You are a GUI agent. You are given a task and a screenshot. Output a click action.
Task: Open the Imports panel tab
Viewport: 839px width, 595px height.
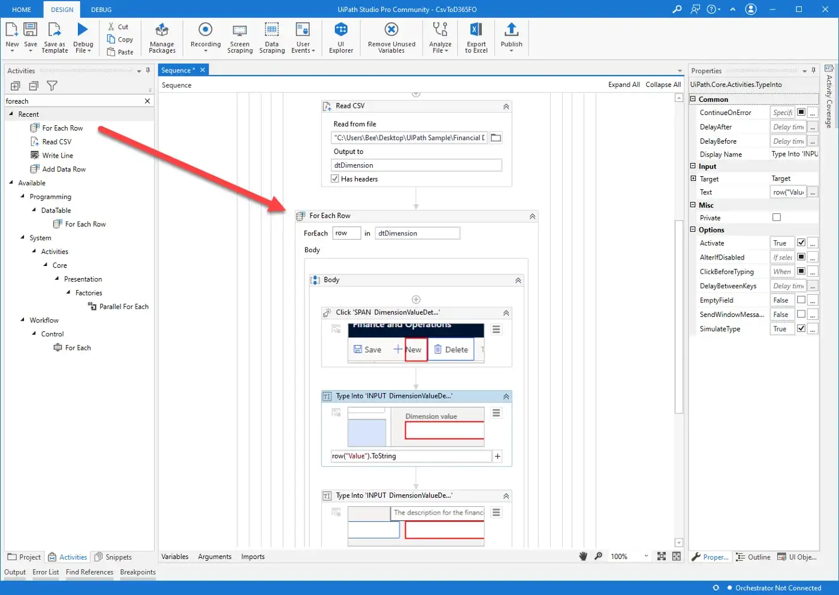click(253, 557)
